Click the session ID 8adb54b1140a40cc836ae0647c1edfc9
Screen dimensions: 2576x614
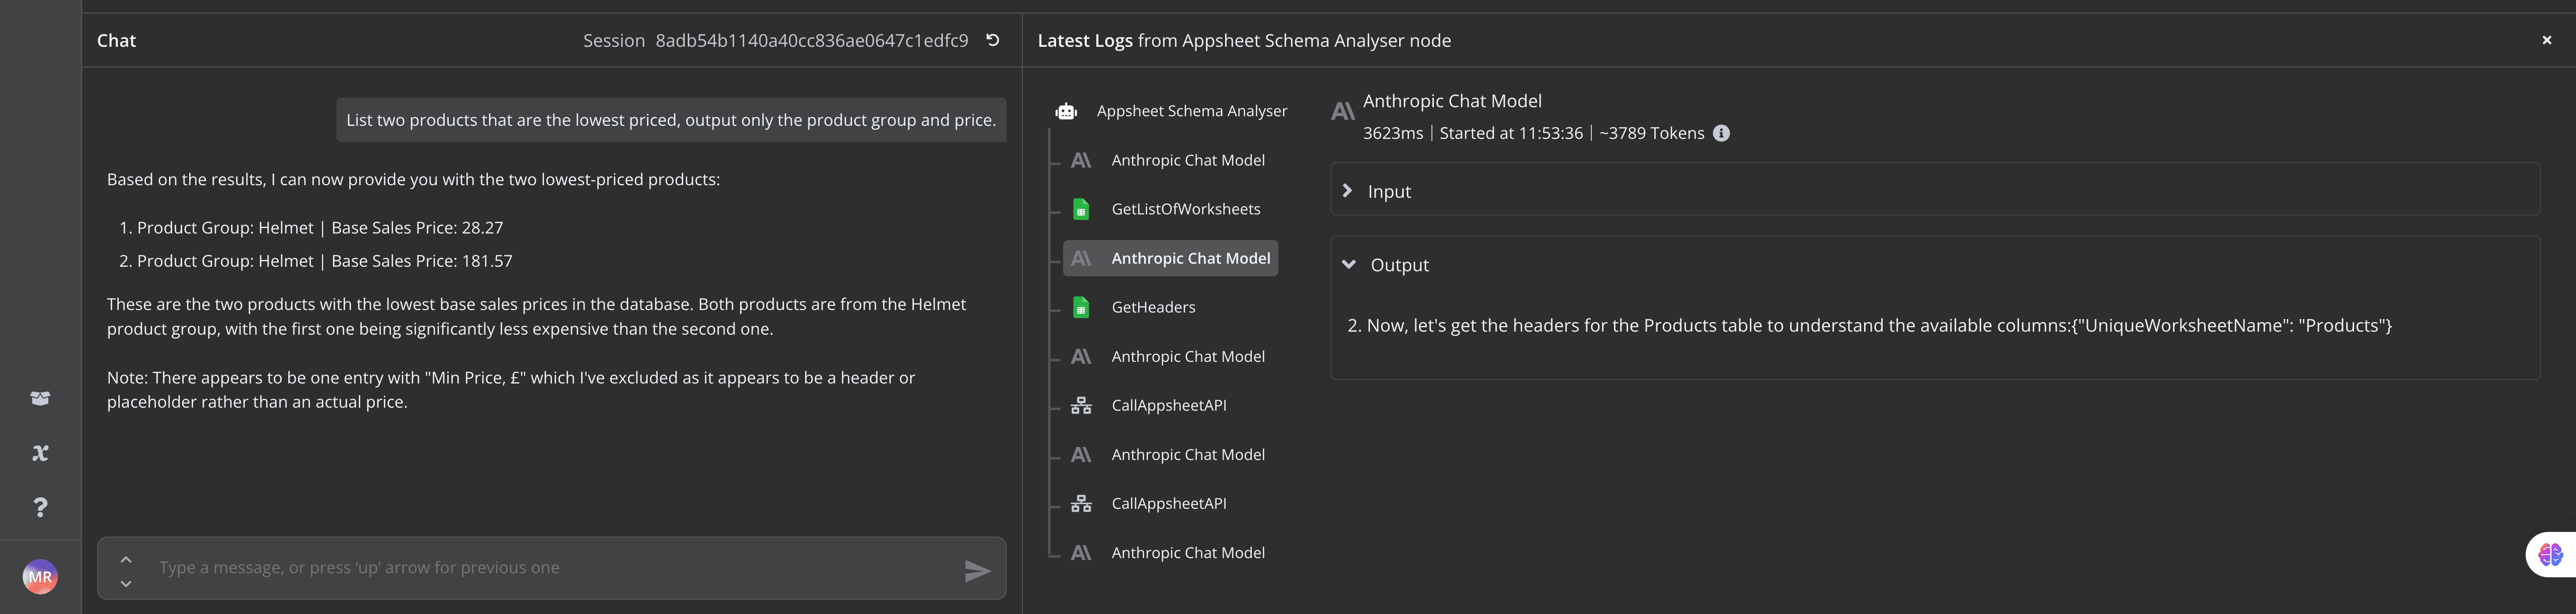point(811,40)
